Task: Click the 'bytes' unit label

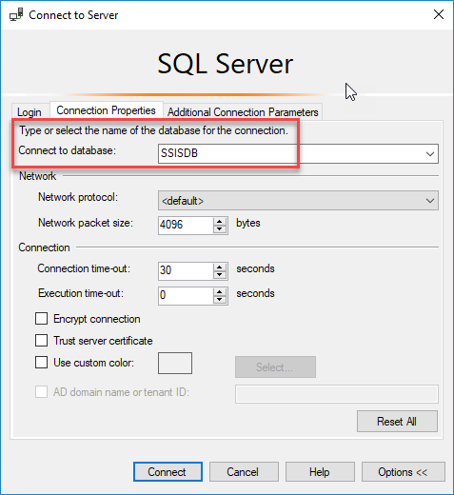Action: pyautogui.click(x=248, y=223)
